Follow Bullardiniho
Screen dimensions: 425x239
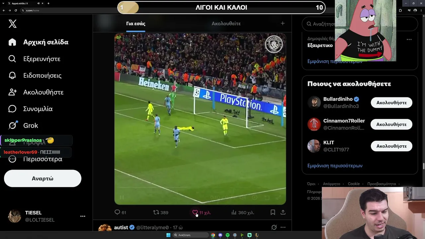coord(391,103)
